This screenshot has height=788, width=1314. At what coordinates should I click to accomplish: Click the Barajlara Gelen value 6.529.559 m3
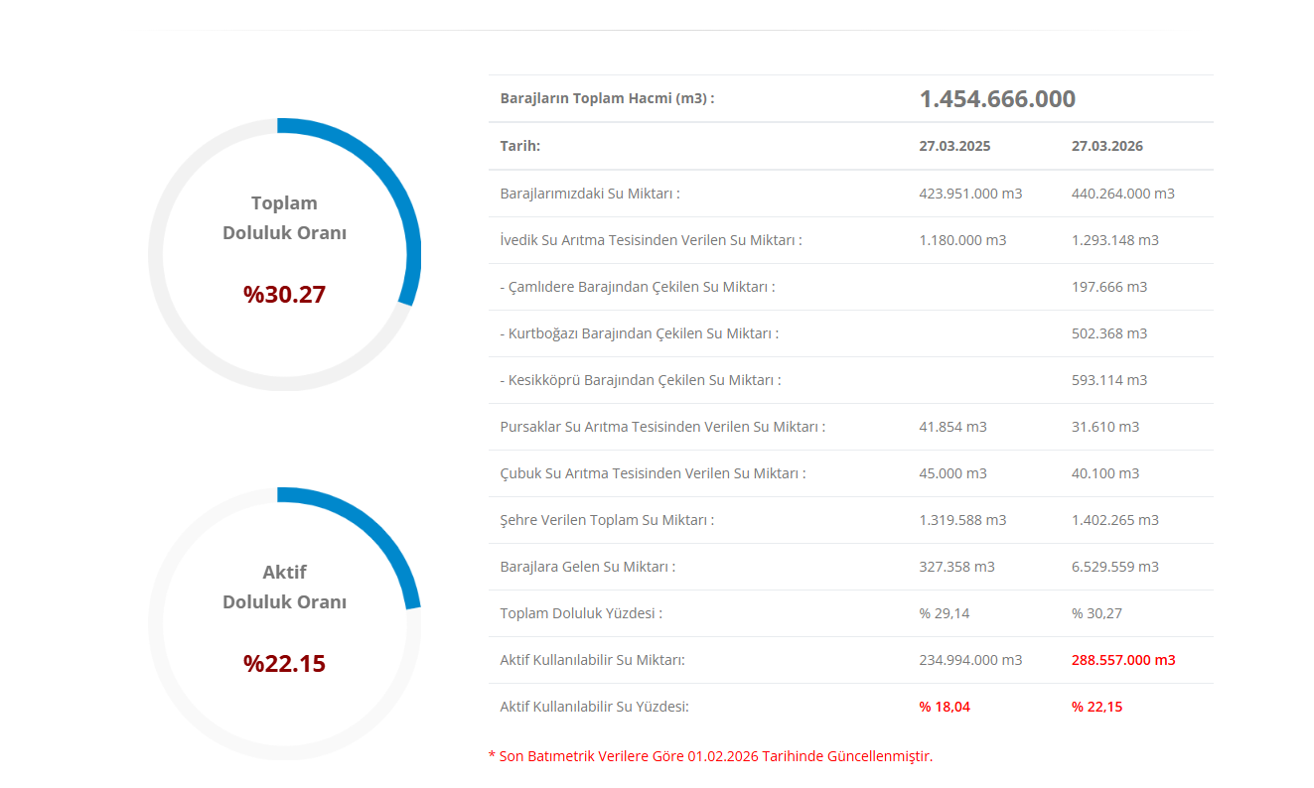click(1114, 567)
